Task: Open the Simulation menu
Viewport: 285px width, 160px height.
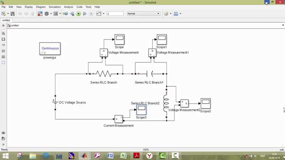Action: coord(55,7)
